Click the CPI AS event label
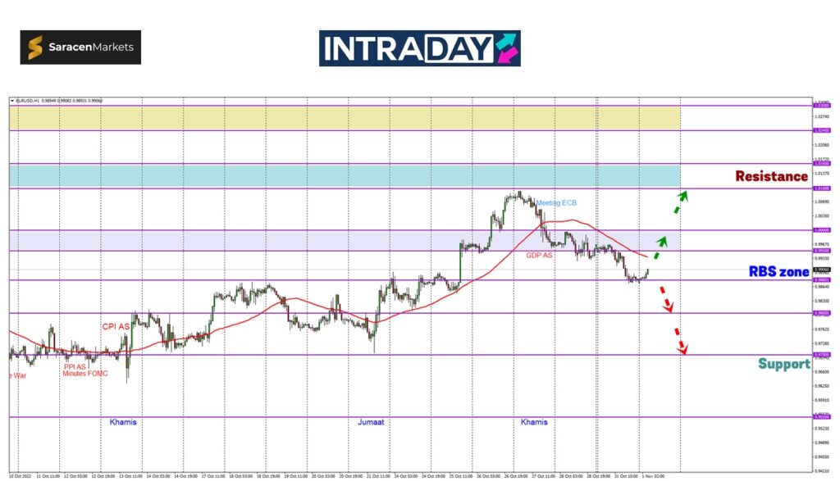840x481 pixels. [116, 326]
